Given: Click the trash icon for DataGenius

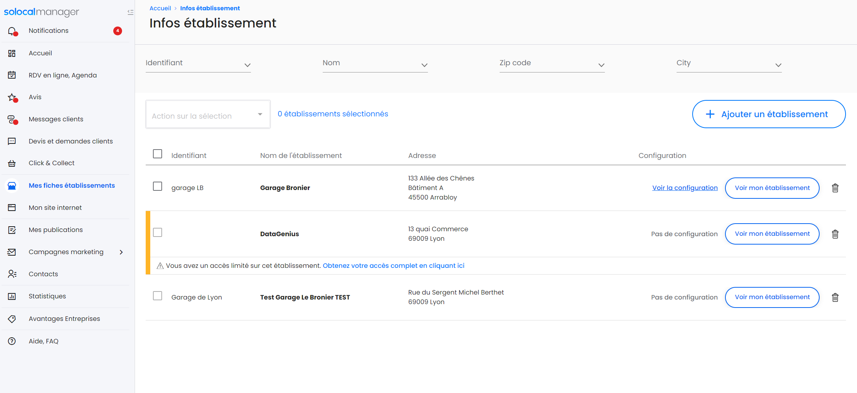Looking at the screenshot, I should [x=835, y=234].
